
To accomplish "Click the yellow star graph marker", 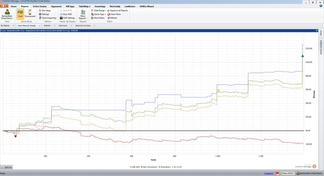I will tap(218, 91).
